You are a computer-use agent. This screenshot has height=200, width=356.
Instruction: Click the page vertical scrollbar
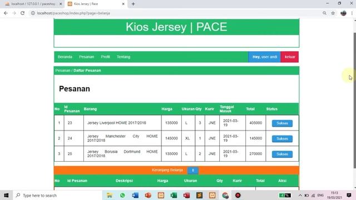tap(355, 100)
